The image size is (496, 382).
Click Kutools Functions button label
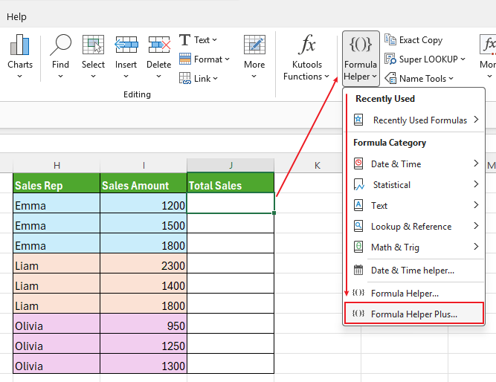pos(306,71)
